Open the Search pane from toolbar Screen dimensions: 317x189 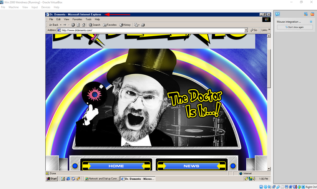point(95,25)
